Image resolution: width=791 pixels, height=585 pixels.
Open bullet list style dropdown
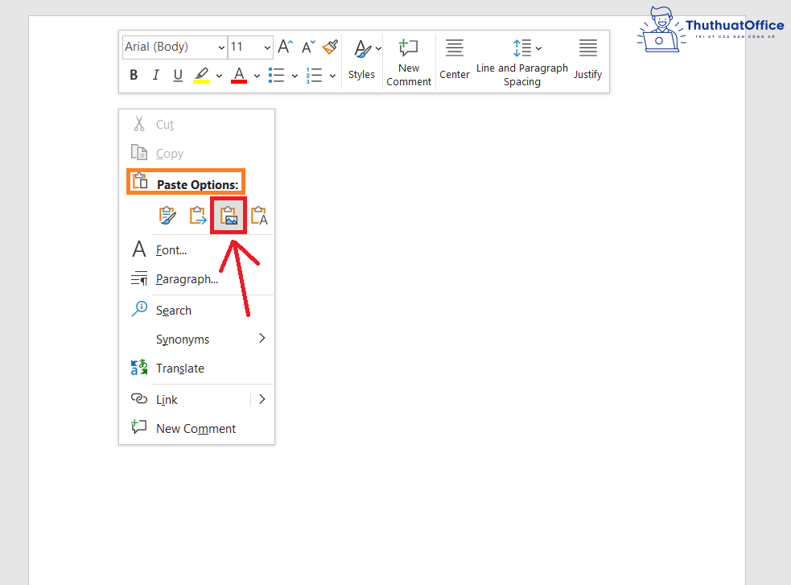tap(295, 76)
